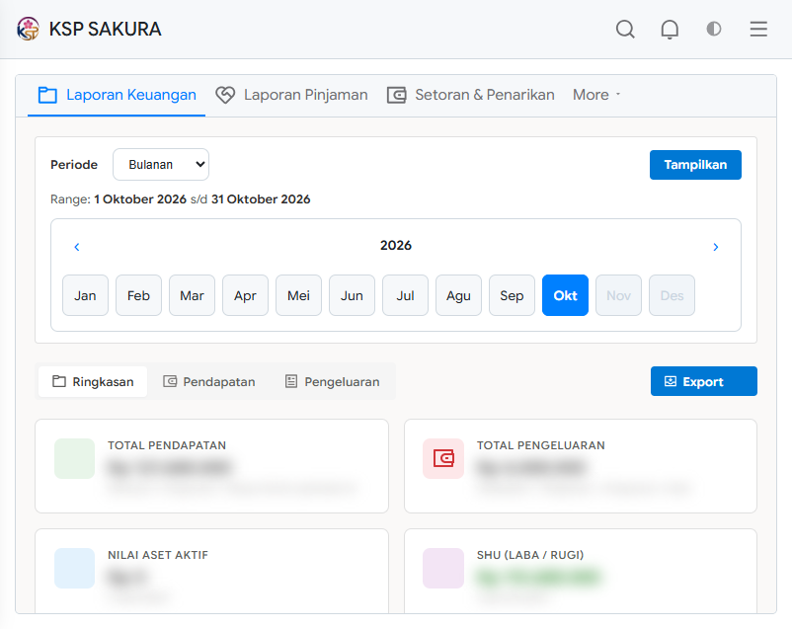Select the highlighted Okt month
This screenshot has height=629, width=792.
565,295
